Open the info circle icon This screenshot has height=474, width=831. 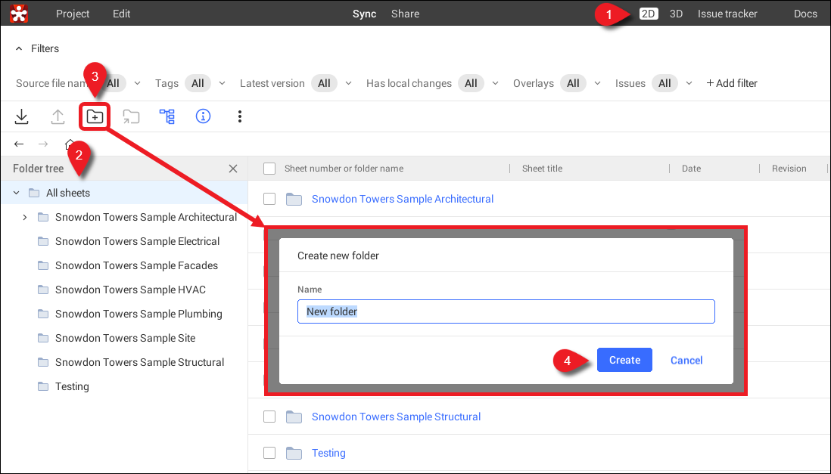coord(203,116)
